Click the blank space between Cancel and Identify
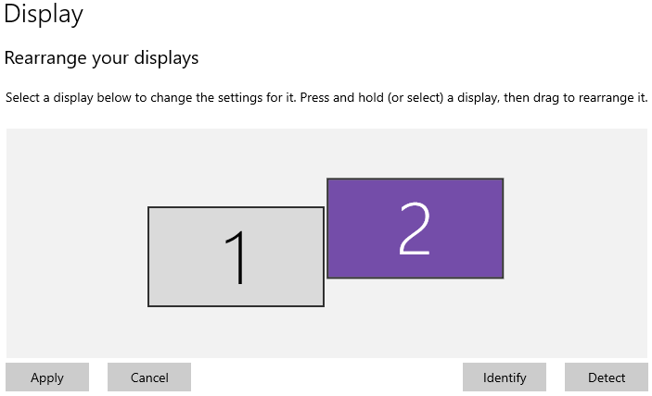 tap(326, 377)
